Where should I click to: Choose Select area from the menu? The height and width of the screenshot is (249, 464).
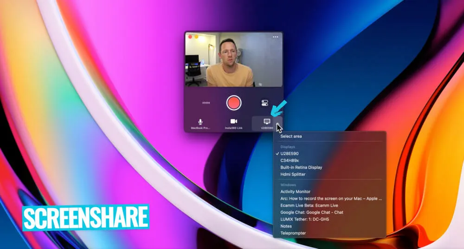pos(291,136)
